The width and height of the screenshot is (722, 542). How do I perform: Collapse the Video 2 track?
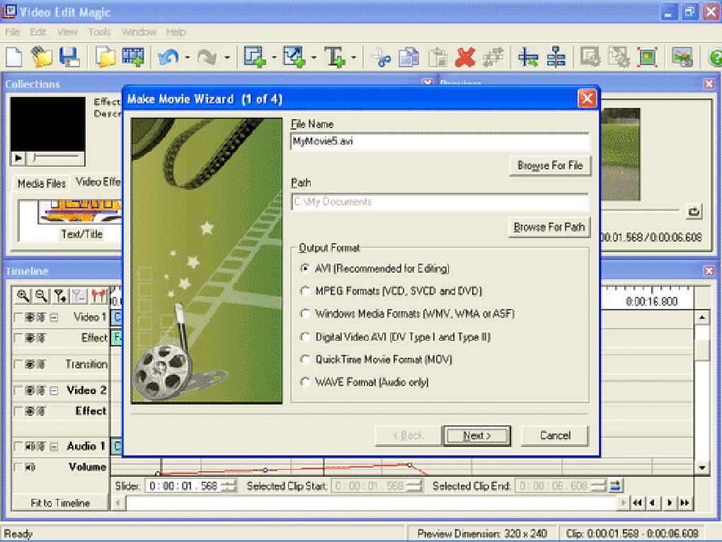[54, 390]
